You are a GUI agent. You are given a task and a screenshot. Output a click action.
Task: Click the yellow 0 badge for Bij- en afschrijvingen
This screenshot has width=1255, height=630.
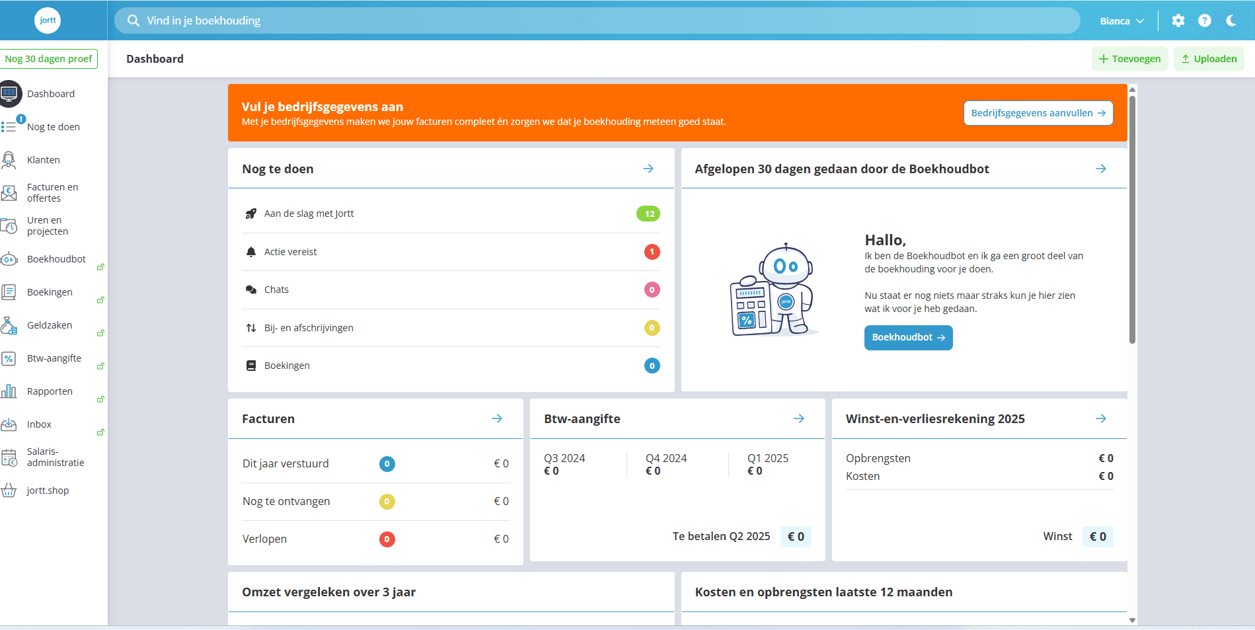pyautogui.click(x=652, y=328)
